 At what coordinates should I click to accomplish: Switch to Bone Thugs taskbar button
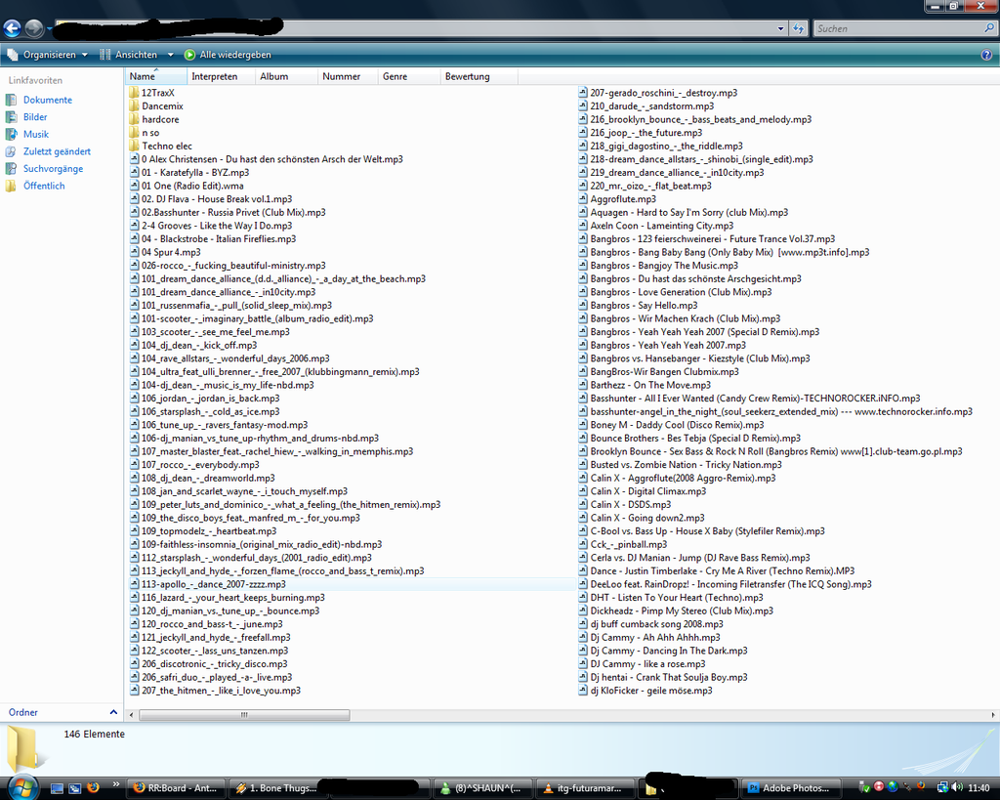[x=278, y=788]
